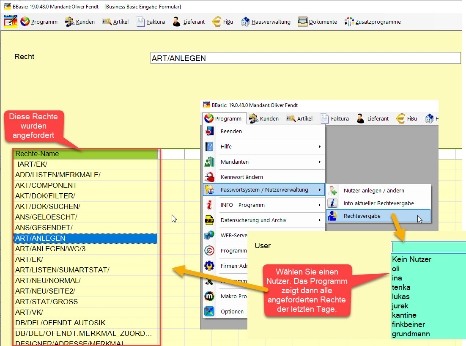Screen dimensions: 466x346
Task: Open the User combo box field
Action: click(428, 247)
